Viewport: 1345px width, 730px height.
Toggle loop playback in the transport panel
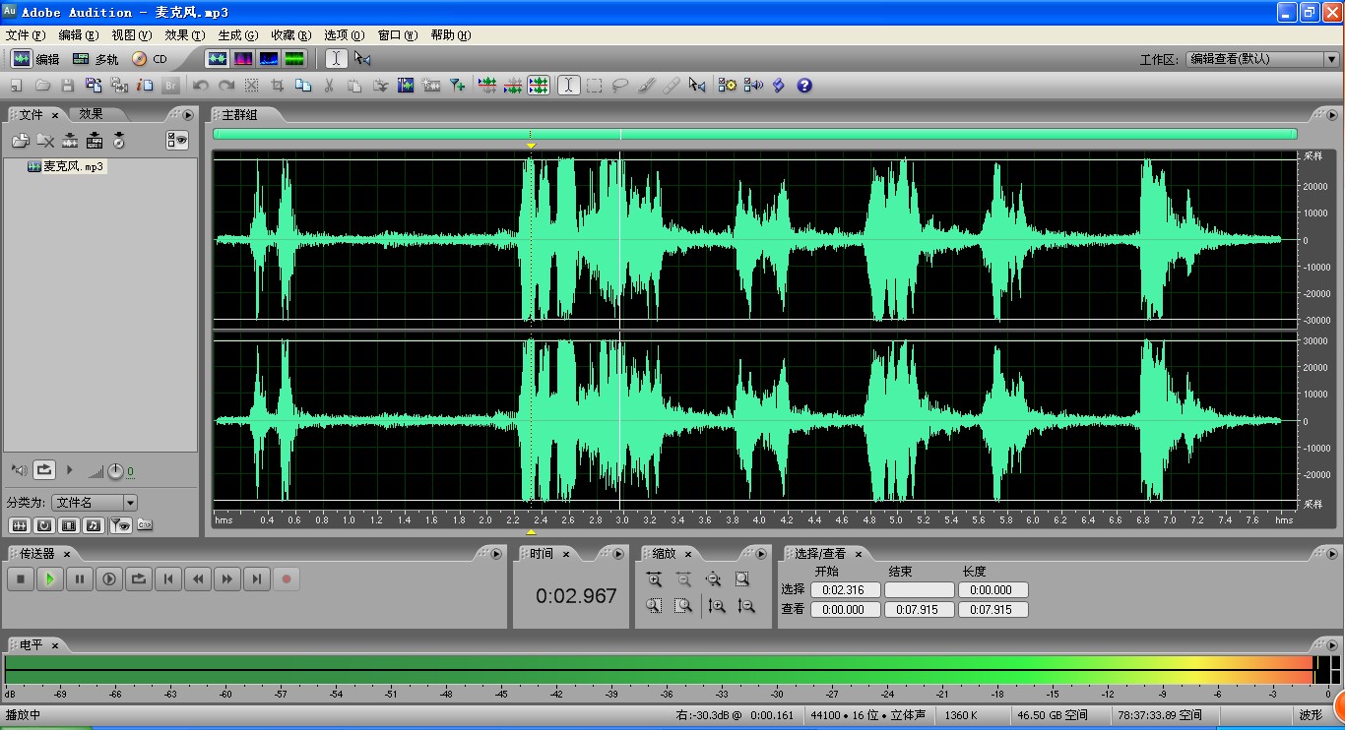pyautogui.click(x=139, y=579)
